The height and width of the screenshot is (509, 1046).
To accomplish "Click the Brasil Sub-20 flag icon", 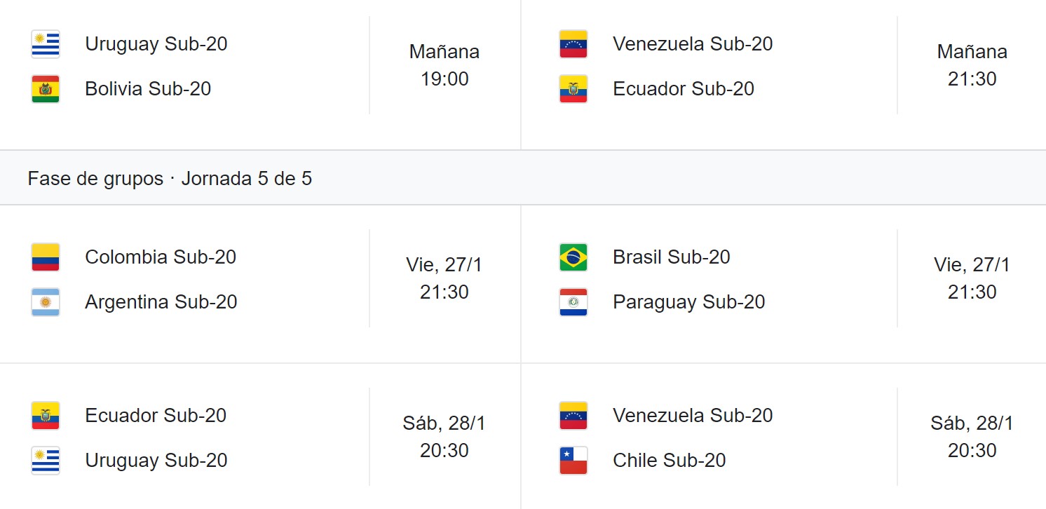I will [573, 257].
